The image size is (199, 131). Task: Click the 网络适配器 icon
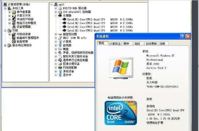point(60,68)
